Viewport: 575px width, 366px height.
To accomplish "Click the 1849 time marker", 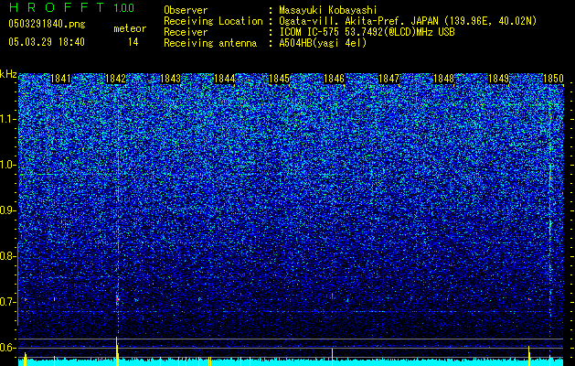I will 499,79.
